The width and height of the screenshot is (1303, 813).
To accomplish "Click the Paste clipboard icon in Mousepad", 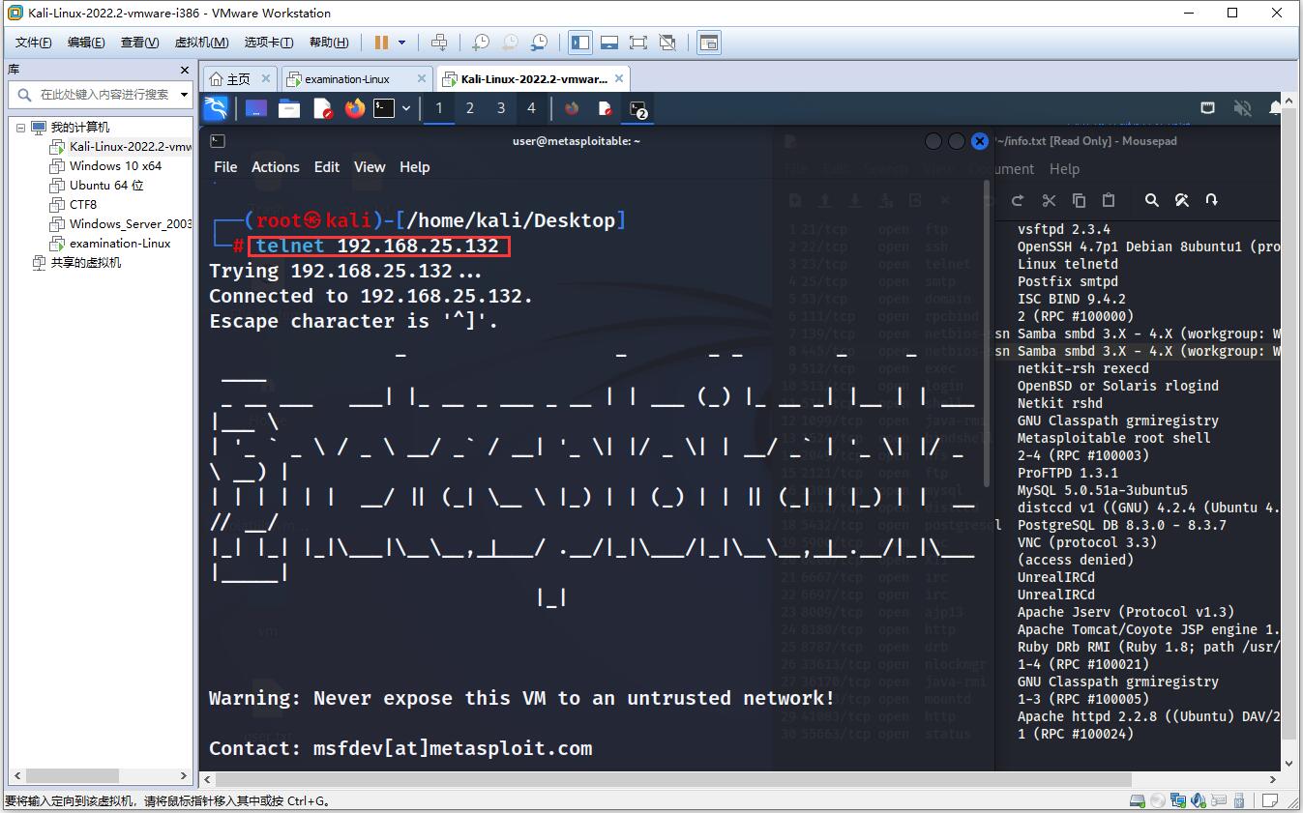I will [1109, 200].
